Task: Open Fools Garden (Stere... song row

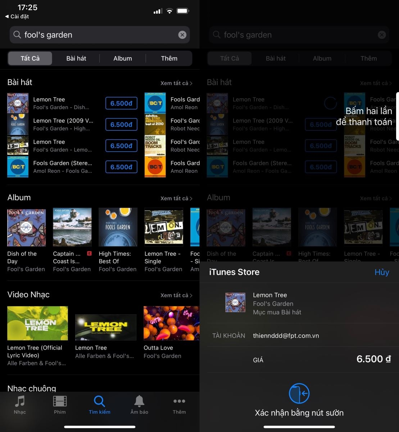Action: 63,167
